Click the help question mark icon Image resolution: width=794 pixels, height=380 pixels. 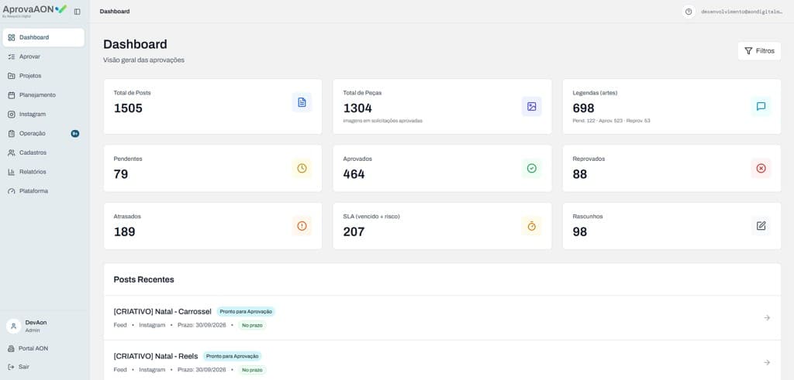(689, 11)
